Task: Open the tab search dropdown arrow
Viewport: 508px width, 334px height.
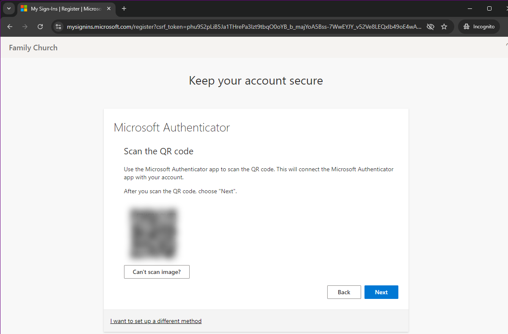Action: 9,8
